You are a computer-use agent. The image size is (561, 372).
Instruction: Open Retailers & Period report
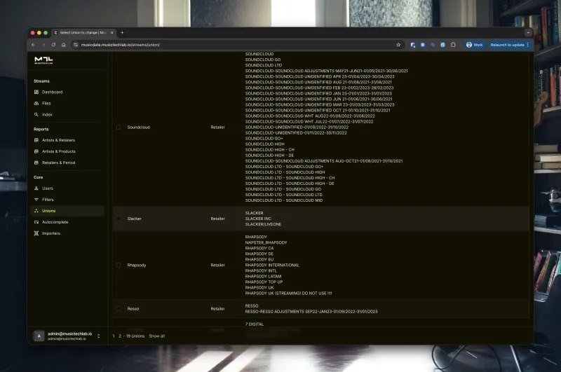[x=58, y=163]
